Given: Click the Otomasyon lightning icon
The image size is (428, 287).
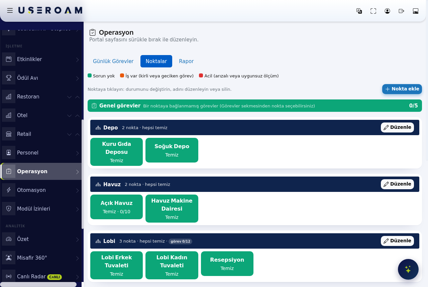Looking at the screenshot, I should point(9,190).
